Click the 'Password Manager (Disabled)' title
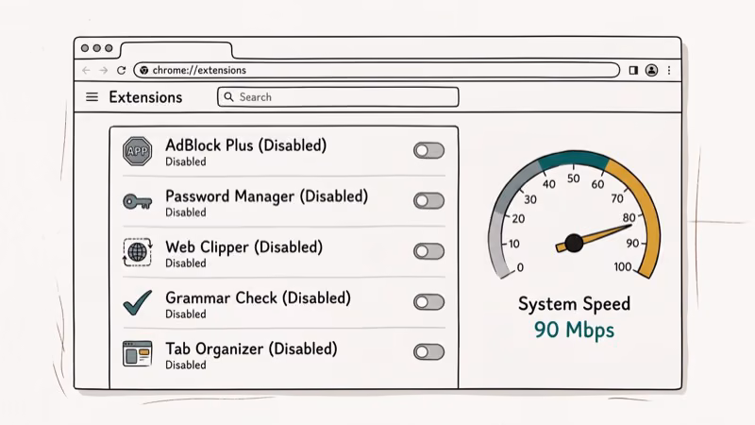Screen dimensions: 755x425 click(x=267, y=196)
